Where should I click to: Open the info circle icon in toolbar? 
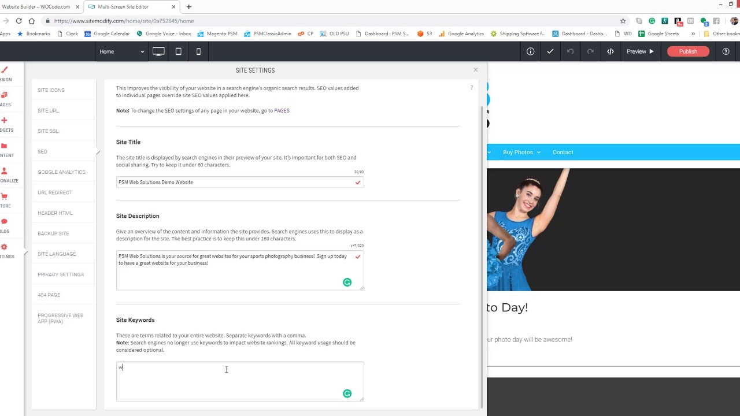coord(530,51)
